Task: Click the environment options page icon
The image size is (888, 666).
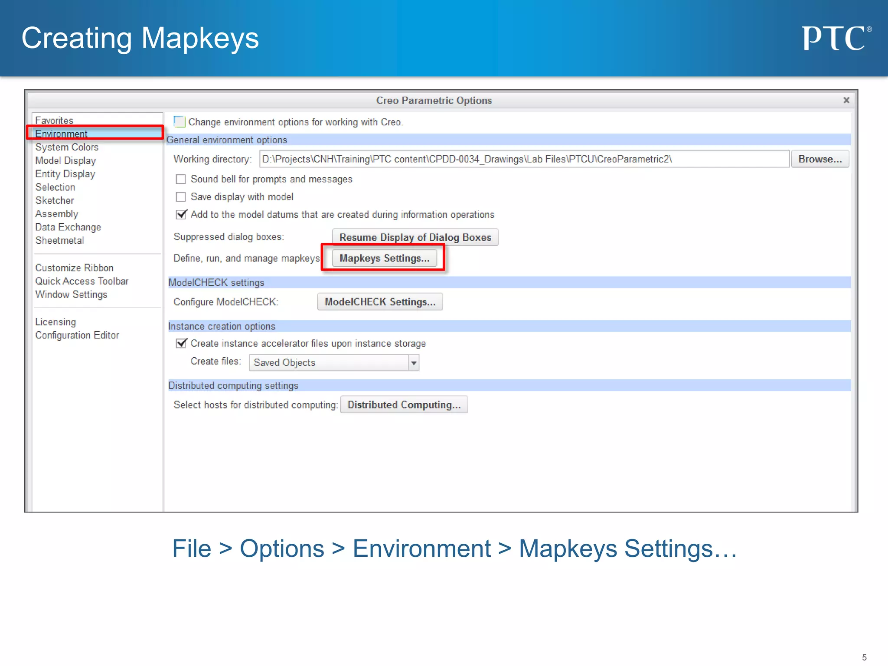Action: 179,122
